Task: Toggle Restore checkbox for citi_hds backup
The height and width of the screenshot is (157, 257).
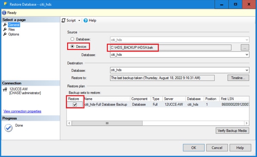Action: [75, 105]
